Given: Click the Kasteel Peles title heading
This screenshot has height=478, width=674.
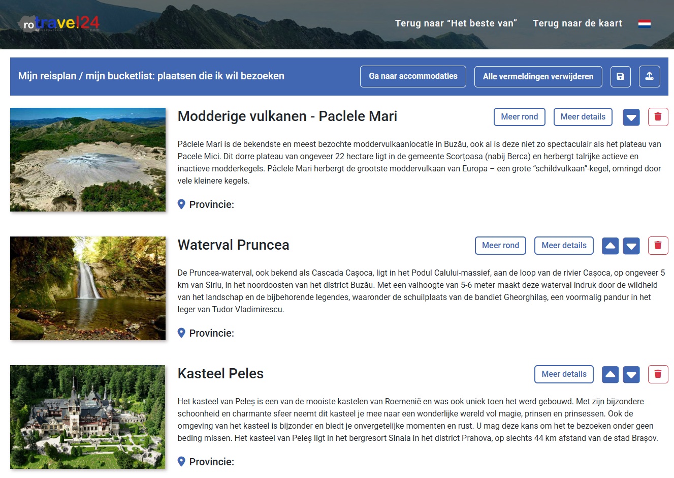Looking at the screenshot, I should click(x=220, y=374).
